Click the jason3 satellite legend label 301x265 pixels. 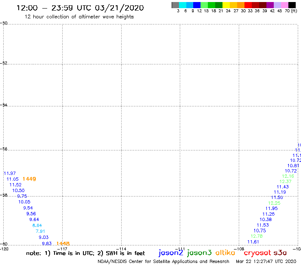point(199,253)
